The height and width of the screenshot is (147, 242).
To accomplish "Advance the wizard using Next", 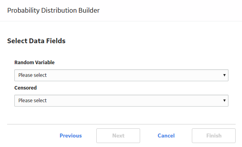I will pos(118,136).
